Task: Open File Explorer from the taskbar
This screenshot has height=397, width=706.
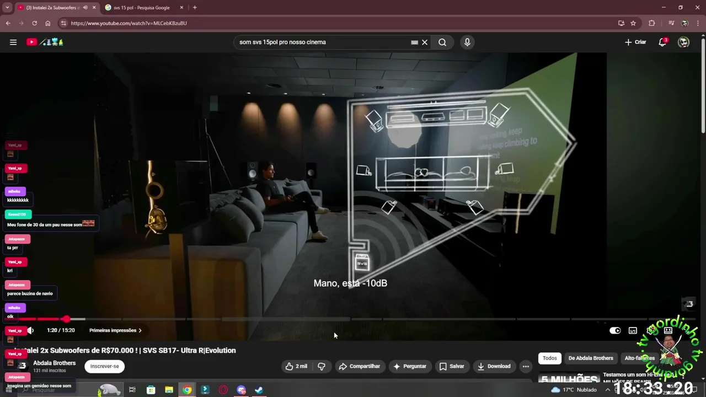Action: pyautogui.click(x=169, y=390)
